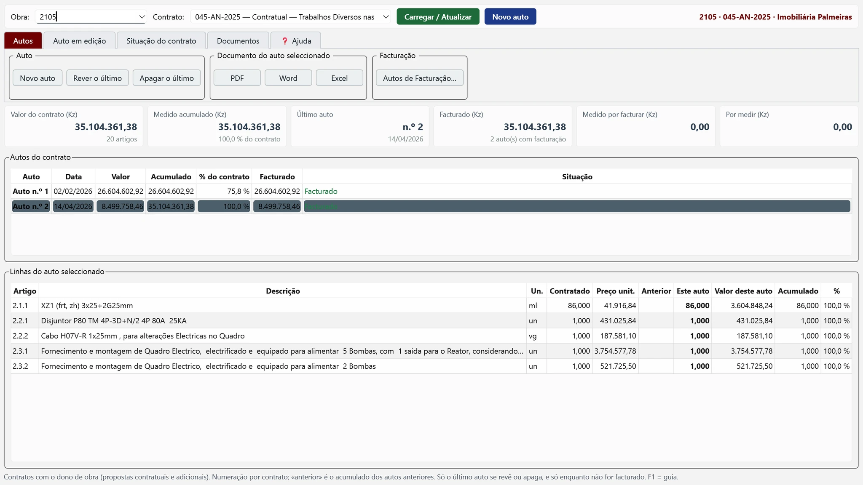Image resolution: width=863 pixels, height=485 pixels.
Task: Open the Situação do contrato tab
Action: (x=161, y=41)
